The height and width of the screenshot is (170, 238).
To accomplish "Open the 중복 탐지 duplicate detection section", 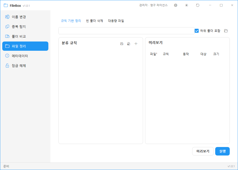I will pyautogui.click(x=25, y=27).
